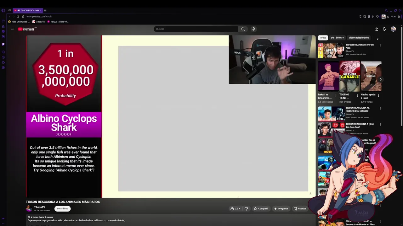Activate voice search microphone
The width and height of the screenshot is (403, 226).
pos(254,29)
